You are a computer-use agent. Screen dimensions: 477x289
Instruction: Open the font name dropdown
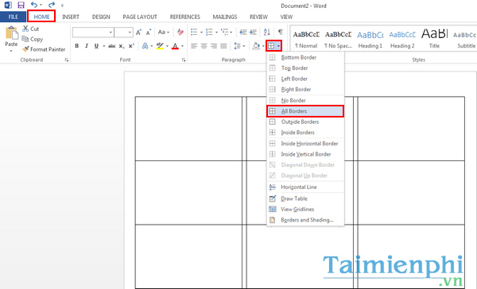click(111, 33)
